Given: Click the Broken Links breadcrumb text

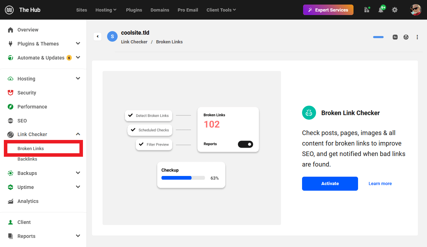Looking at the screenshot, I should (x=169, y=42).
